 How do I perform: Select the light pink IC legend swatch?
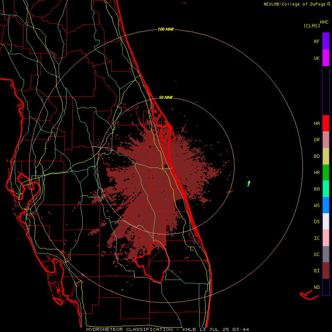[x=326, y=238]
